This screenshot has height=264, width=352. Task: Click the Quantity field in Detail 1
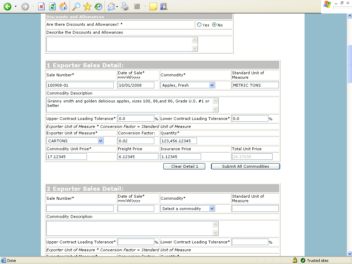pos(178,141)
